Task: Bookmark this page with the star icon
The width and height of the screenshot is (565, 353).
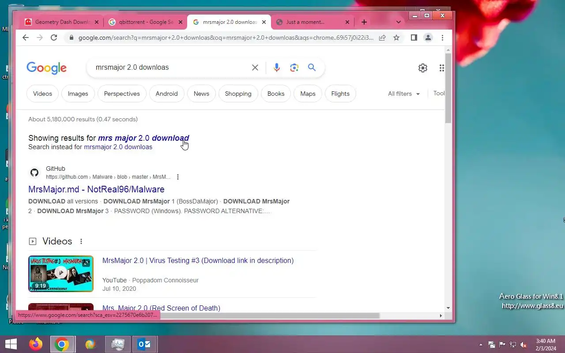Action: coord(396,38)
